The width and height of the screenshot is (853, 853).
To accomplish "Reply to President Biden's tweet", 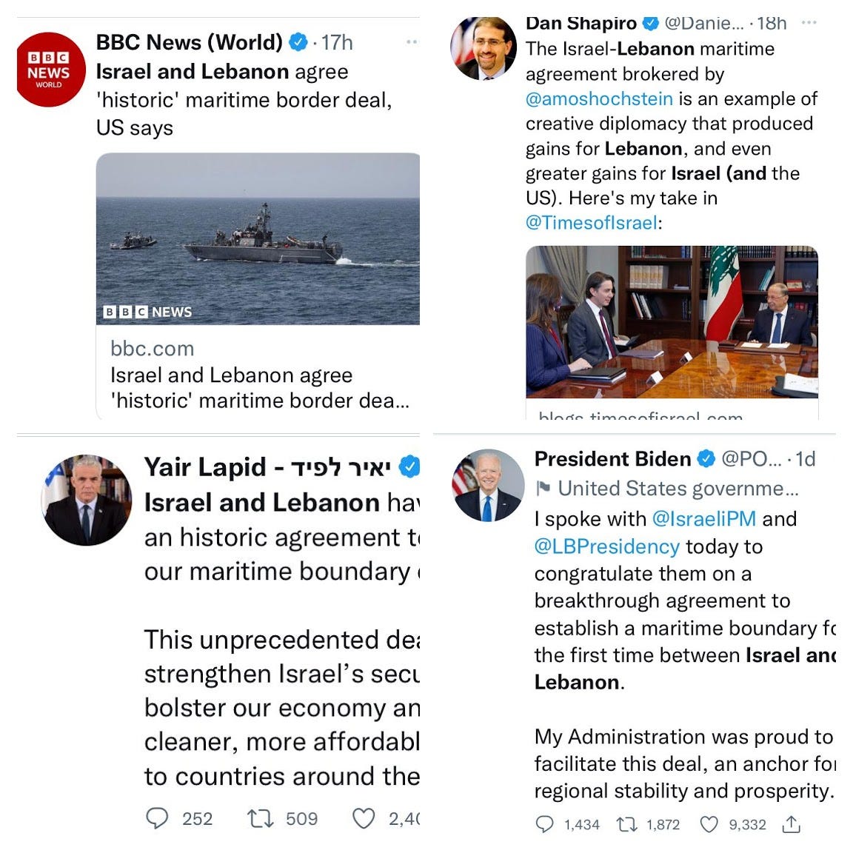I will 544,824.
